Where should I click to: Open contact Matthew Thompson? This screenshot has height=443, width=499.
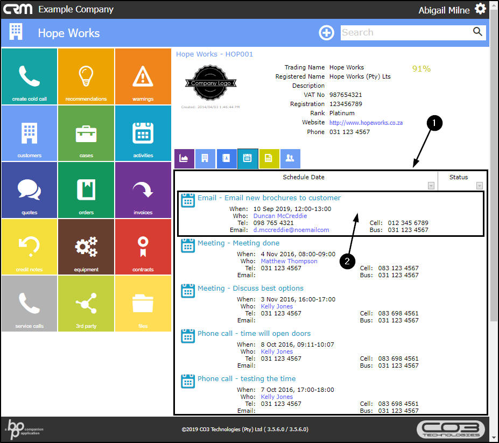coord(289,261)
